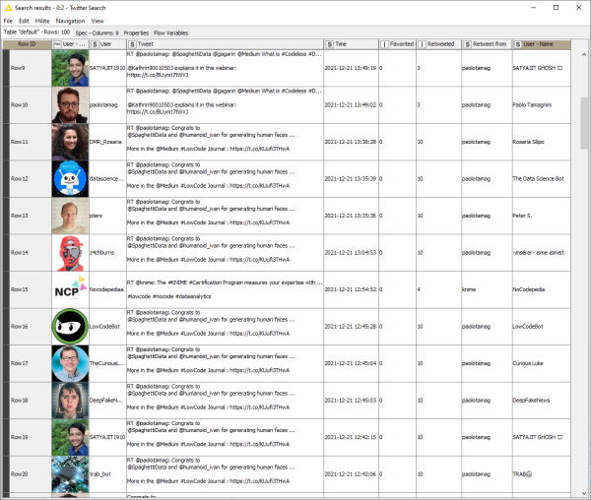
Task: Click Peter S. profile picture in Row13
Action: pos(70,216)
